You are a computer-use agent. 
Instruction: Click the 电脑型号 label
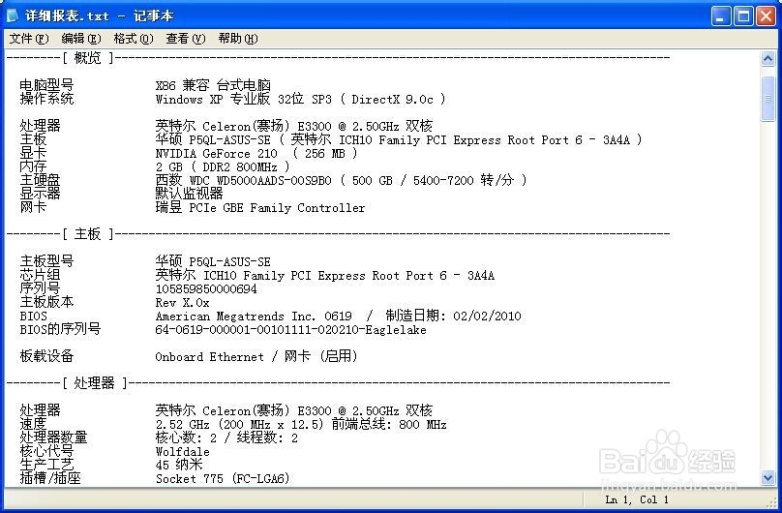pos(46,85)
